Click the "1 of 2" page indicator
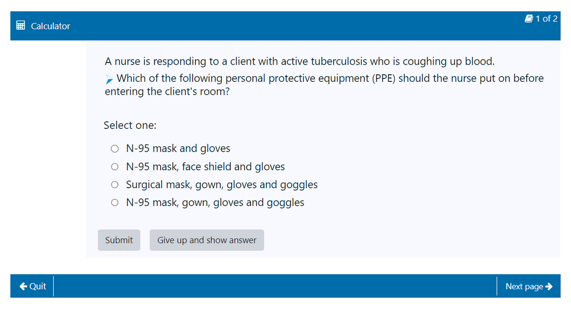571x309 pixels. (x=546, y=19)
